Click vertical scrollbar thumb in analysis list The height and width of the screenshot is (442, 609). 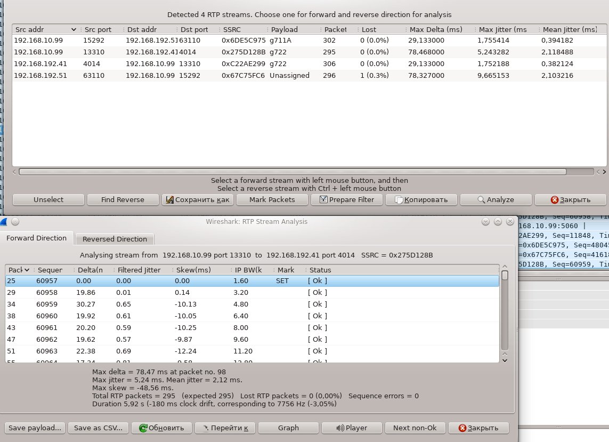point(505,275)
